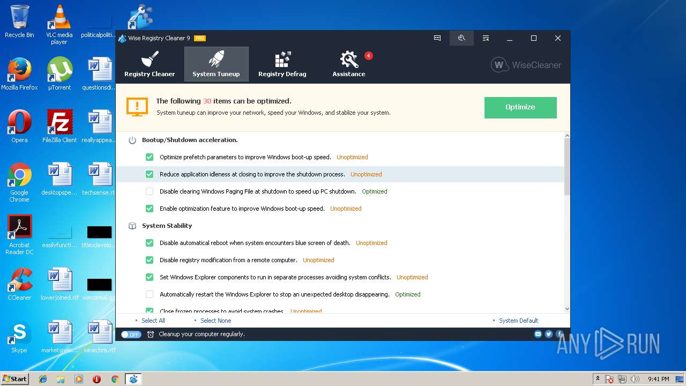The height and width of the screenshot is (386, 686).
Task: Select Recycle Bin desktop icon
Action: point(19,21)
